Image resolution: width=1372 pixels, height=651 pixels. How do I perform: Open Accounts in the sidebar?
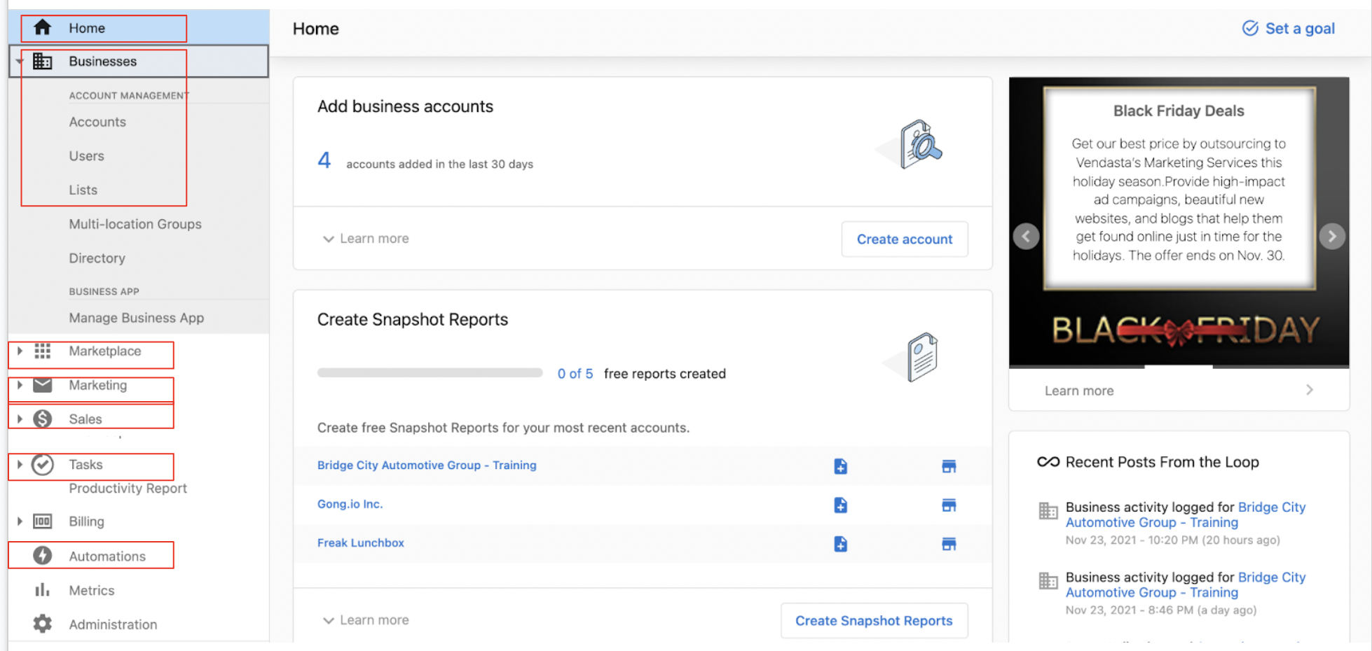(97, 122)
